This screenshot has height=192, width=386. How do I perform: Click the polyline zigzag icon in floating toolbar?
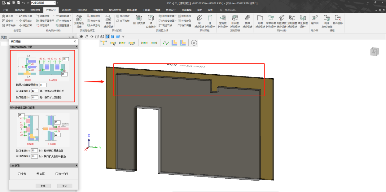(166, 43)
